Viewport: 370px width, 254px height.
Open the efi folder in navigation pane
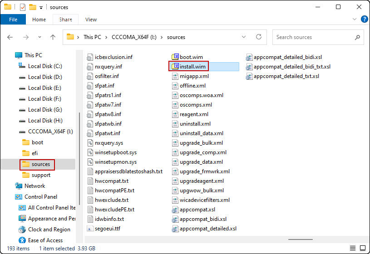coord(35,153)
